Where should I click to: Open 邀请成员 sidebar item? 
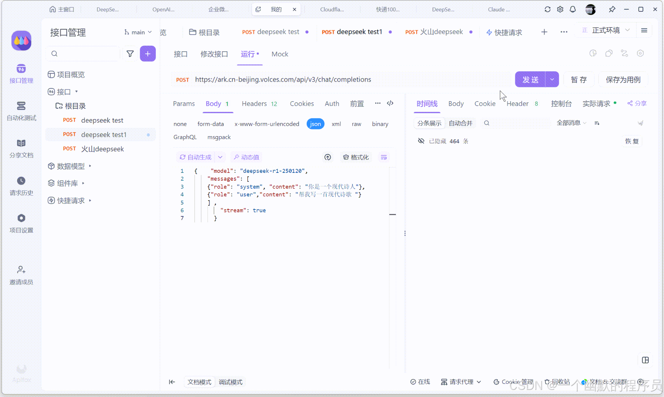coord(21,275)
